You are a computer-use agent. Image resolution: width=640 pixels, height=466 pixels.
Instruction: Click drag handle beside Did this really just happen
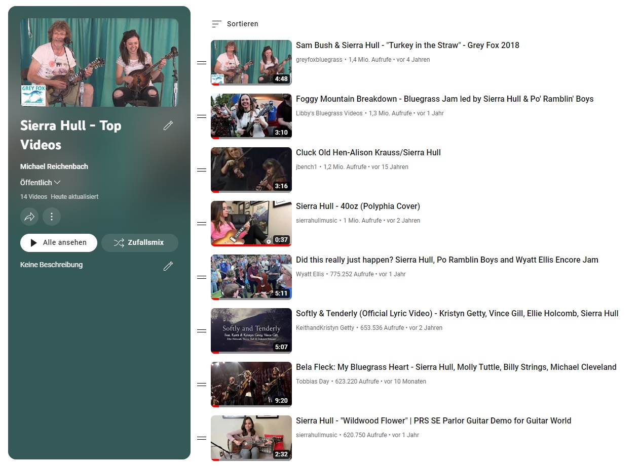202,277
